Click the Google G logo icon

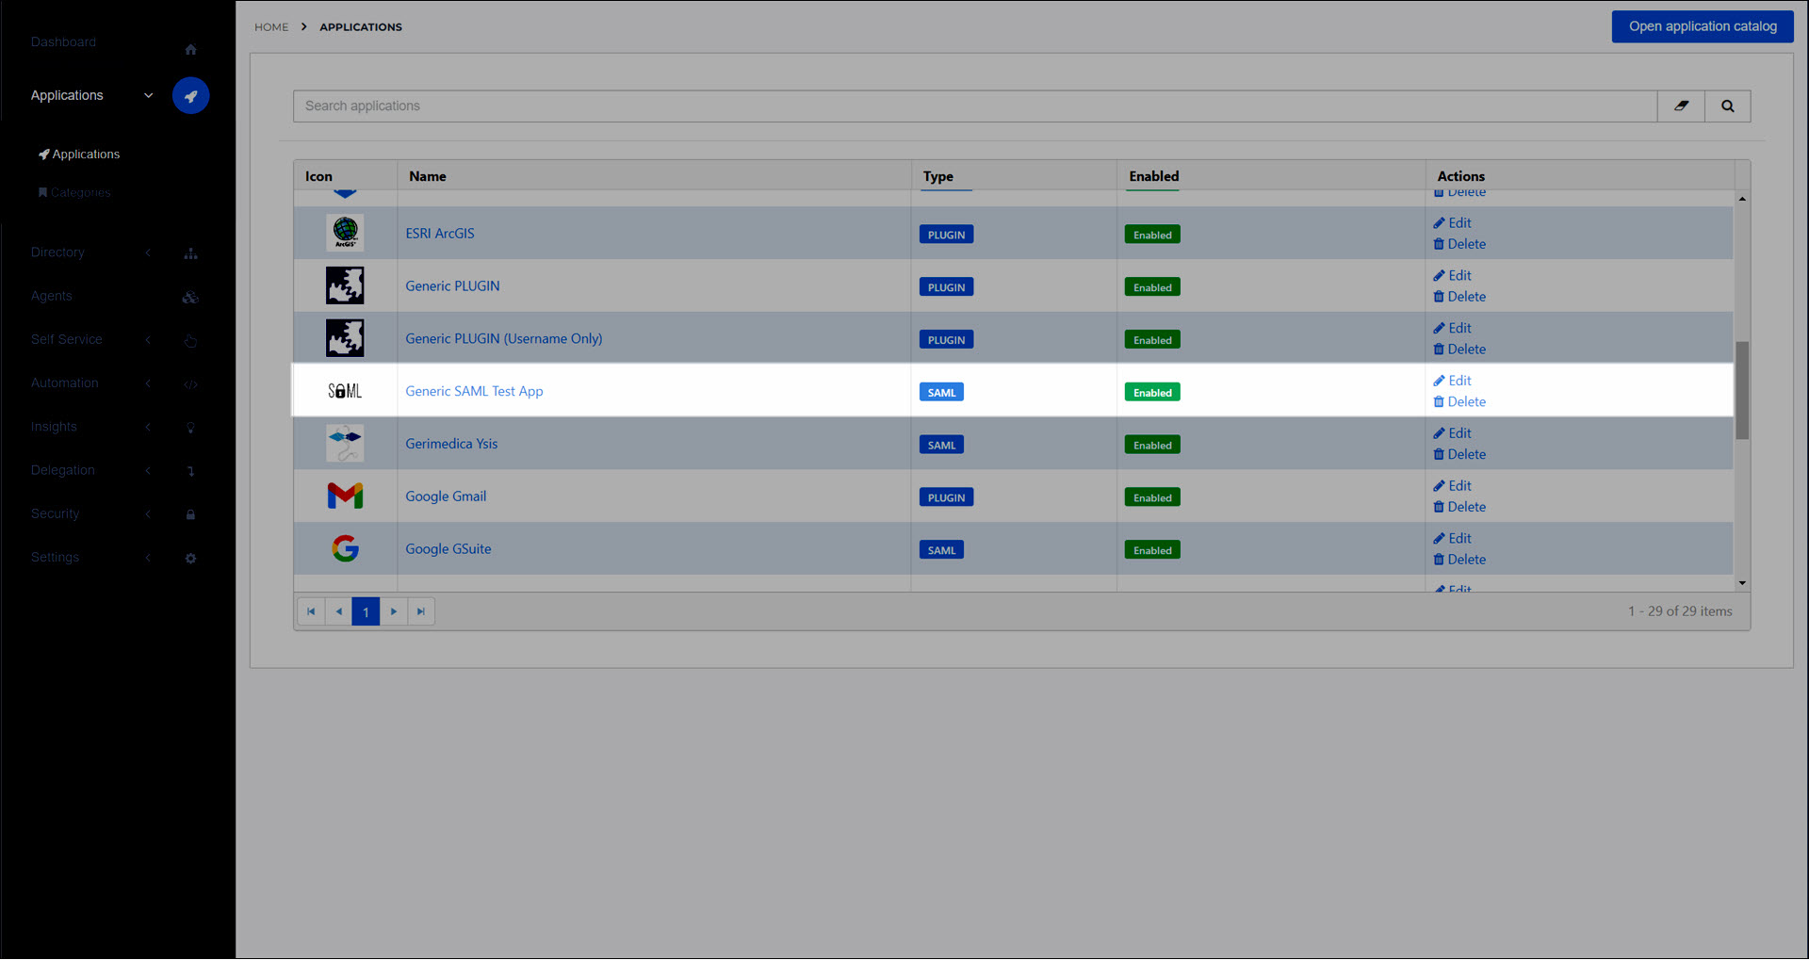click(x=345, y=548)
